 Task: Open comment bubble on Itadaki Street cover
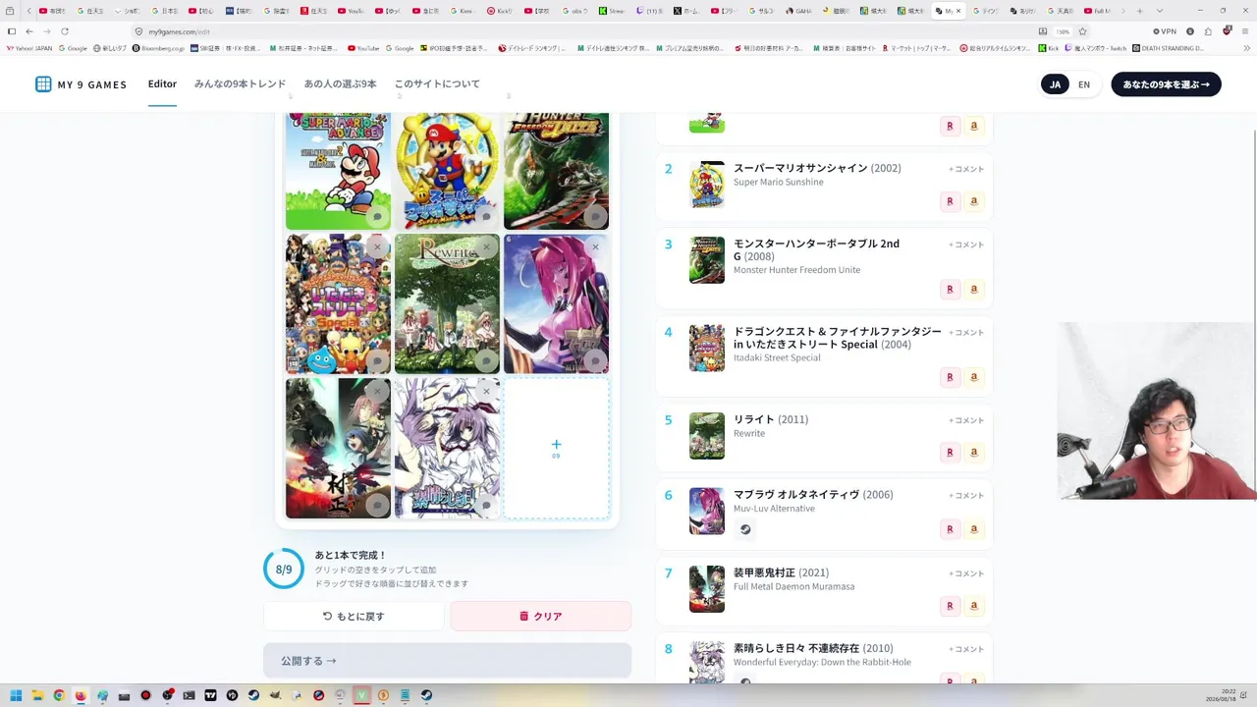(x=377, y=361)
